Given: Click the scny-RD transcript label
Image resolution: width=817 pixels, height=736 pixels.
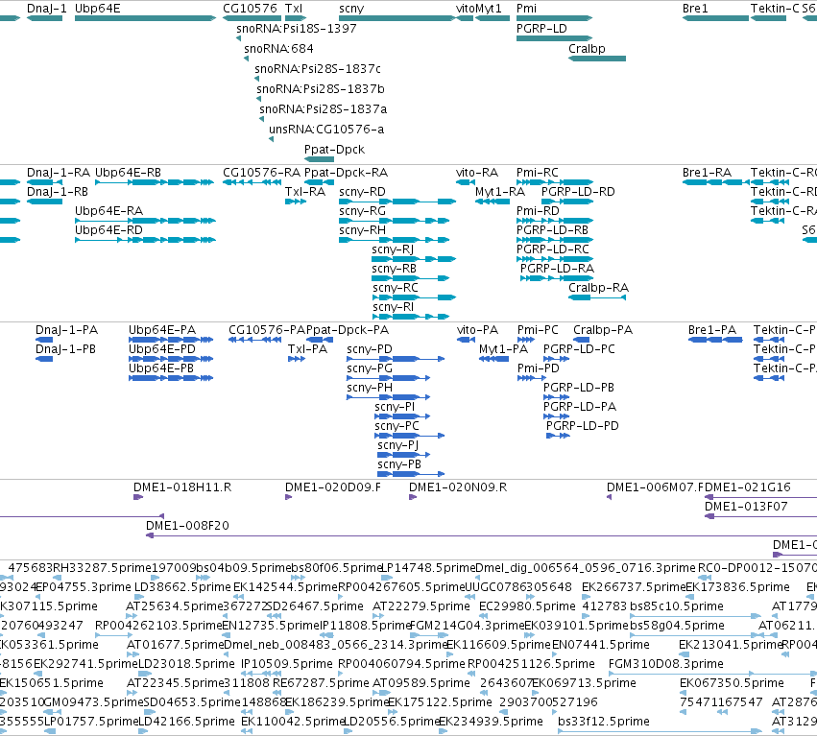Looking at the screenshot, I should point(362,192).
